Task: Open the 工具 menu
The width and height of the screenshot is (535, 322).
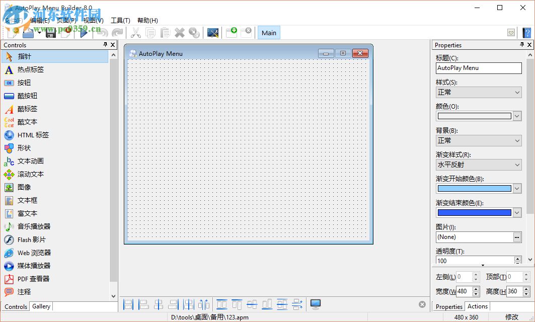Action: 120,20
